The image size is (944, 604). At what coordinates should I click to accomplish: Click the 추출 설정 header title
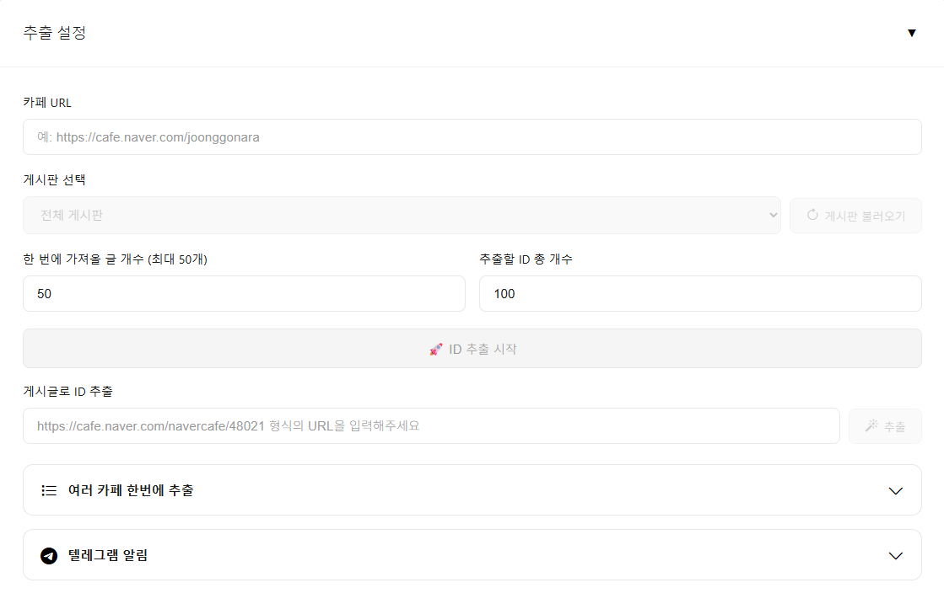(55, 33)
